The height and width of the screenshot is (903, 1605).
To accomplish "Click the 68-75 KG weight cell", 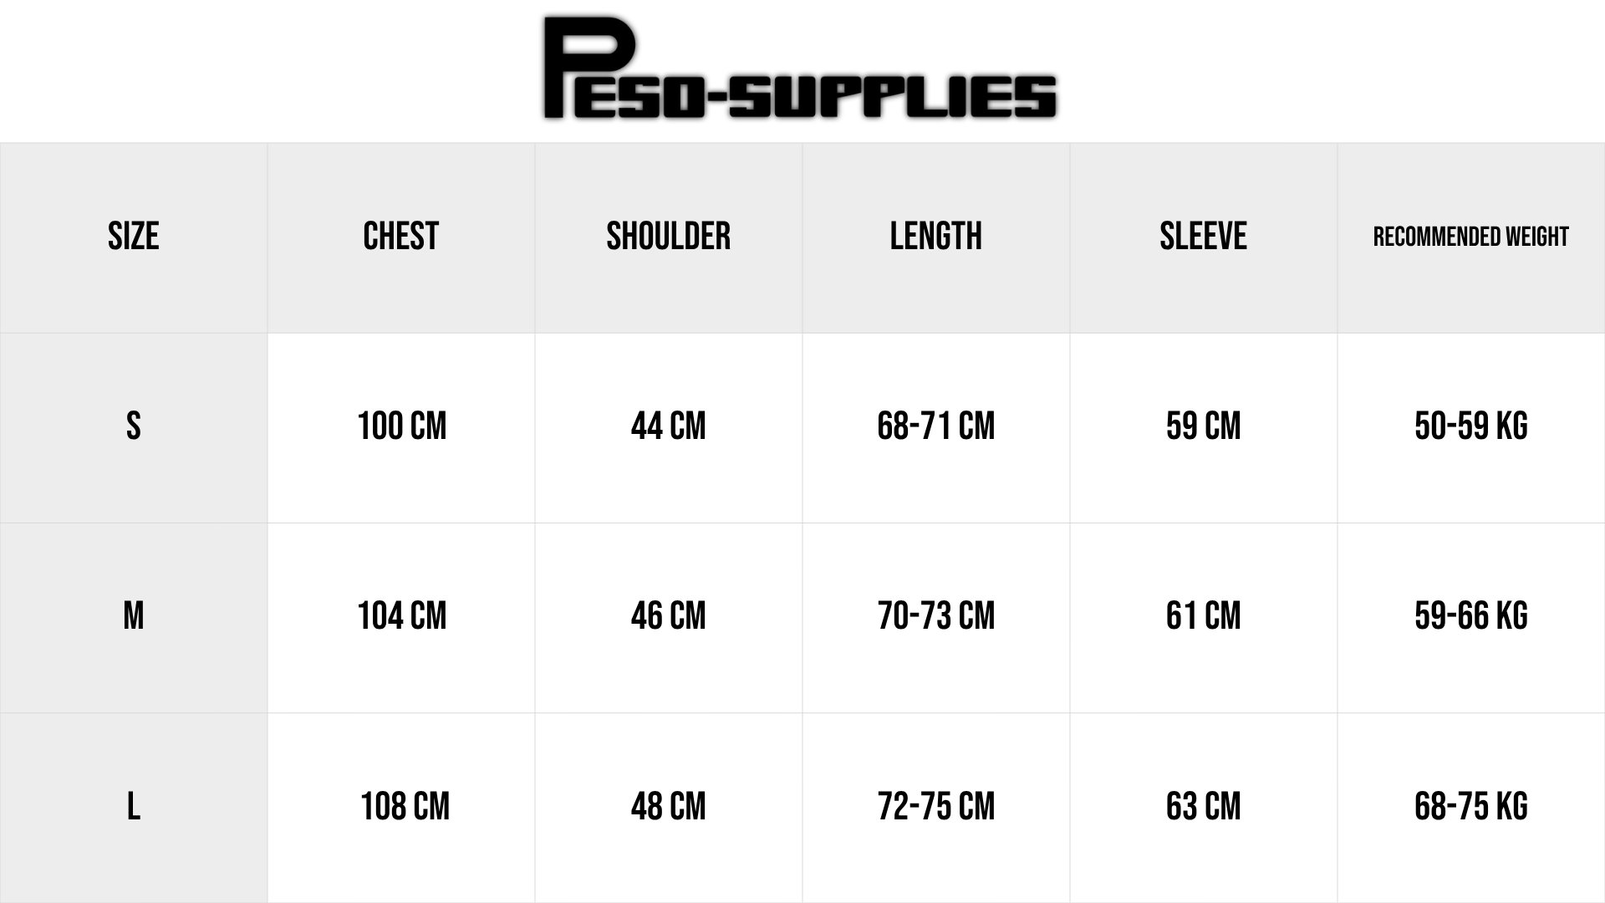I will (x=1470, y=807).
